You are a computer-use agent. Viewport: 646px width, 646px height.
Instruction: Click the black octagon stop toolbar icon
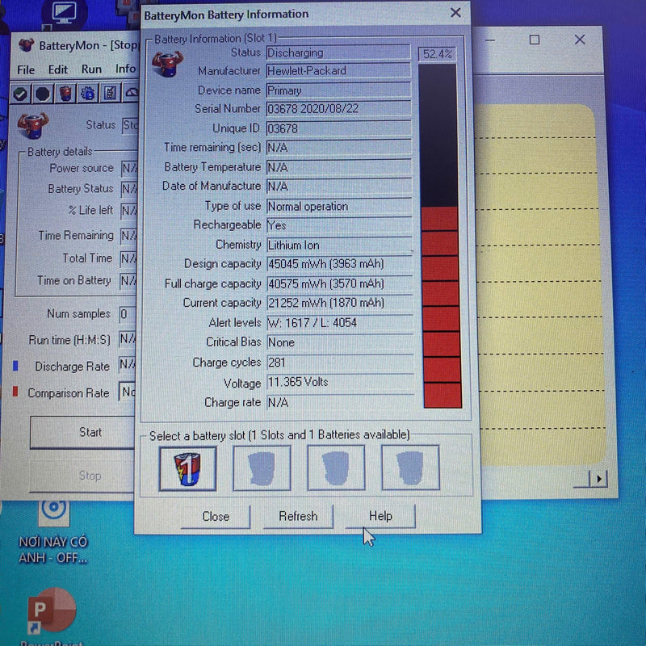click(43, 94)
